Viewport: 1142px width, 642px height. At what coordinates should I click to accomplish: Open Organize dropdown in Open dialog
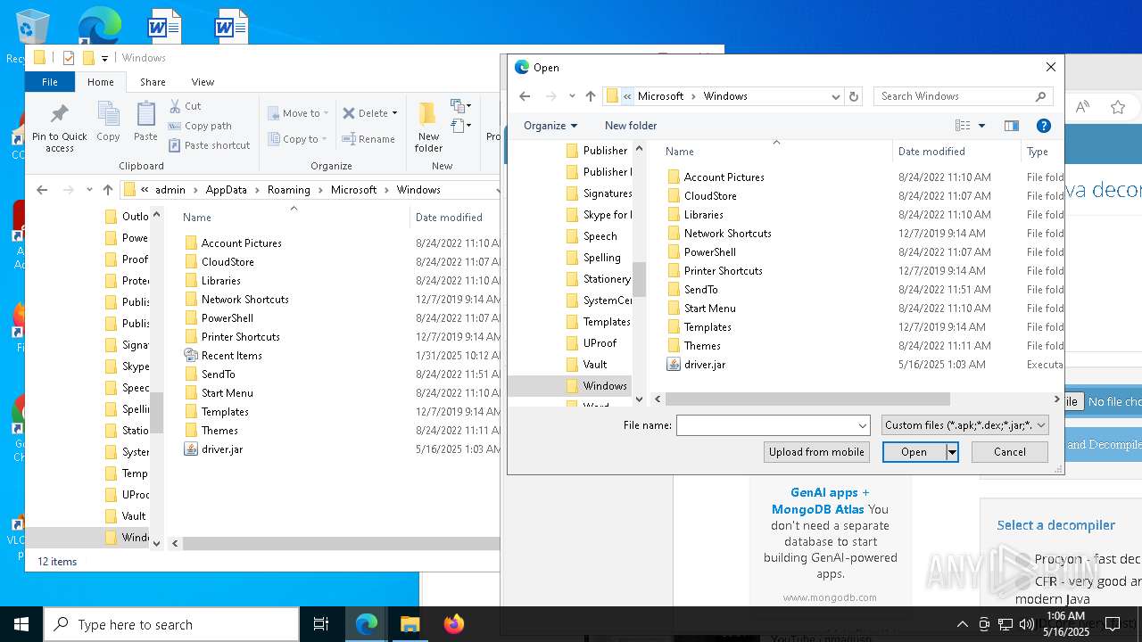click(x=550, y=126)
